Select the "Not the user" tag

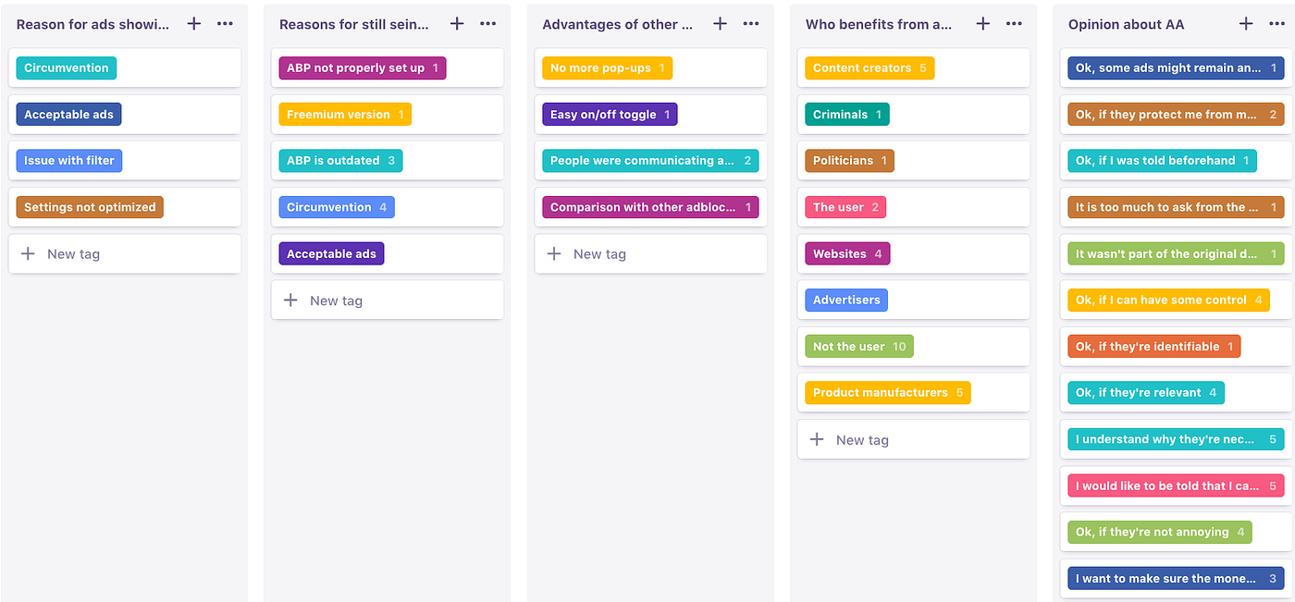pyautogui.click(x=858, y=346)
